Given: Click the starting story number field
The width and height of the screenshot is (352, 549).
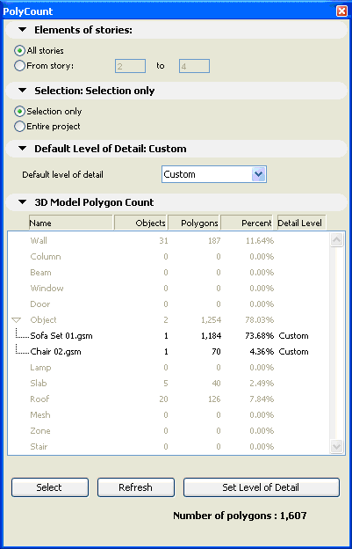Looking at the screenshot, I should (x=130, y=66).
